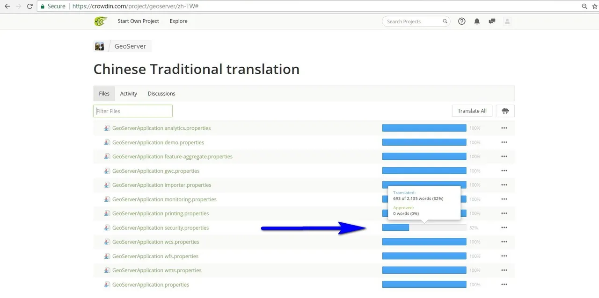Open messages chat icon
599x298 pixels.
tap(492, 21)
